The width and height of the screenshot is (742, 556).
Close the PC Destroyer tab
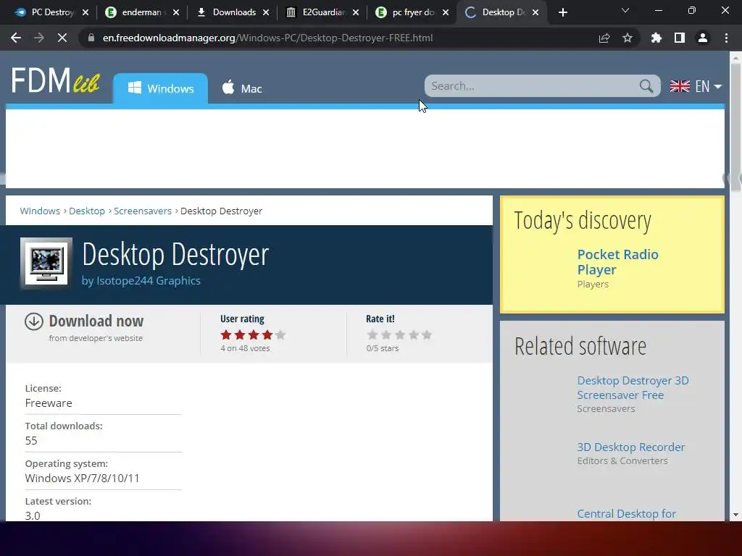[86, 12]
